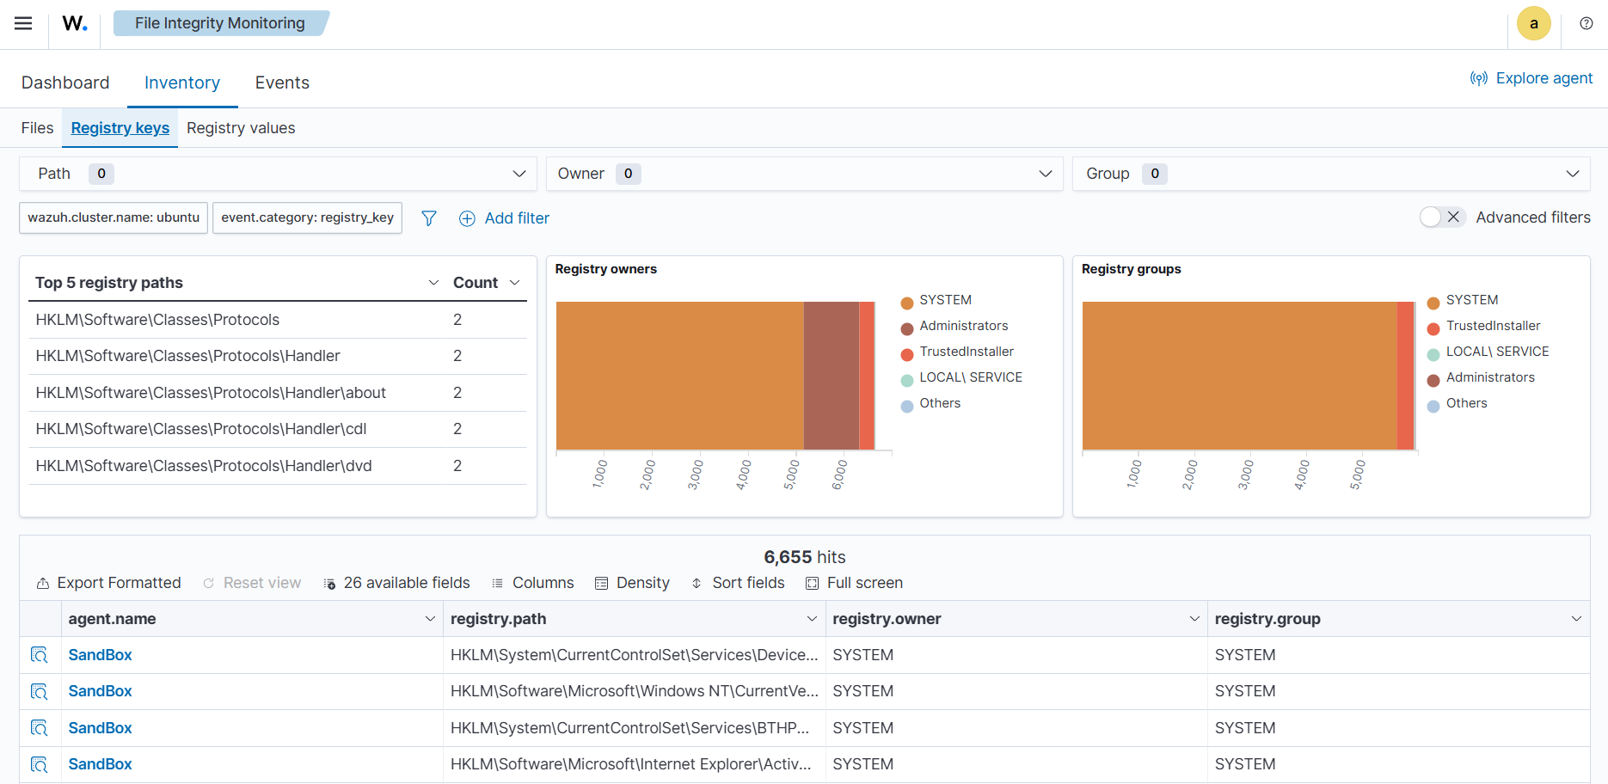Click Administrators swatch in Registry owners legend

point(906,328)
